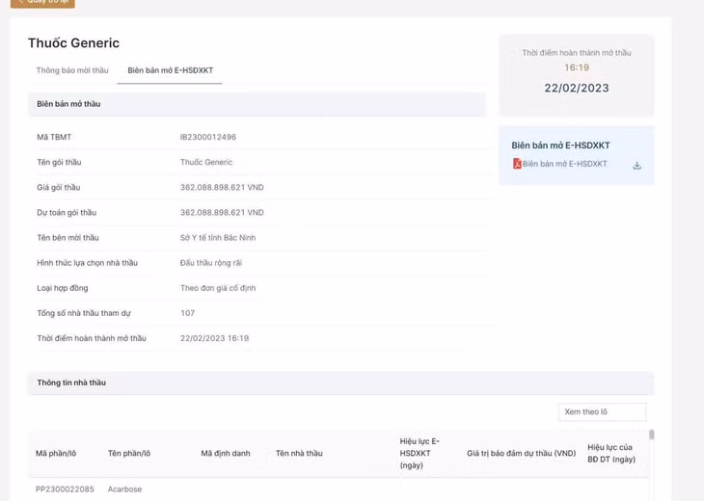Open the Xem theo lô dropdown
The height and width of the screenshot is (501, 704).
click(x=602, y=411)
